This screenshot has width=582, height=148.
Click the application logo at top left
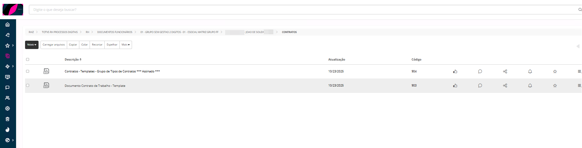pos(13,10)
